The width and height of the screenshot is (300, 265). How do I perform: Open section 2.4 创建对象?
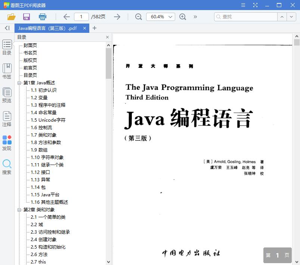(43, 240)
